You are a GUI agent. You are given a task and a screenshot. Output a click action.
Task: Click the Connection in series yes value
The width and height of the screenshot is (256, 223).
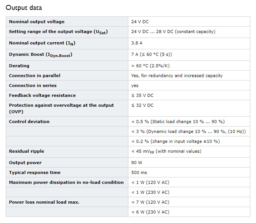pos(135,85)
